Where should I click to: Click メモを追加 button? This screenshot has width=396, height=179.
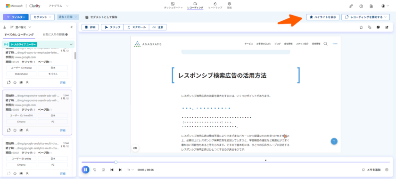(x=371, y=170)
